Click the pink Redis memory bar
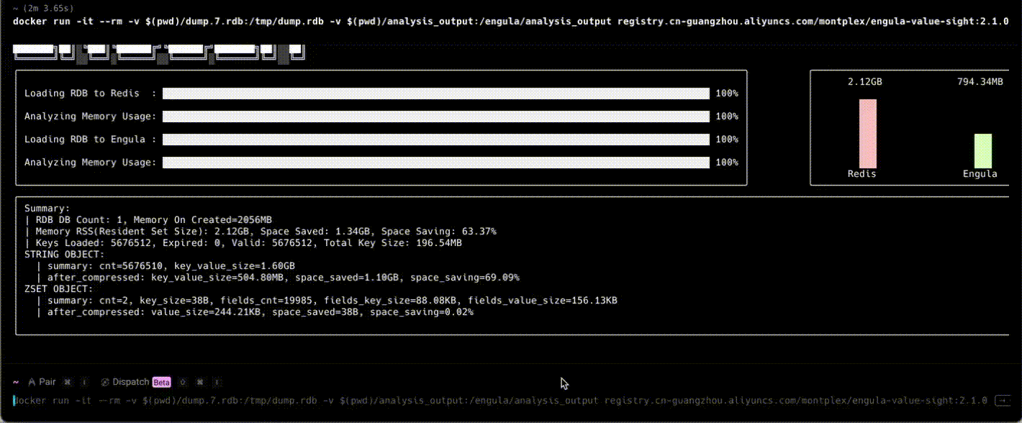This screenshot has height=423, width=1022. (x=867, y=133)
